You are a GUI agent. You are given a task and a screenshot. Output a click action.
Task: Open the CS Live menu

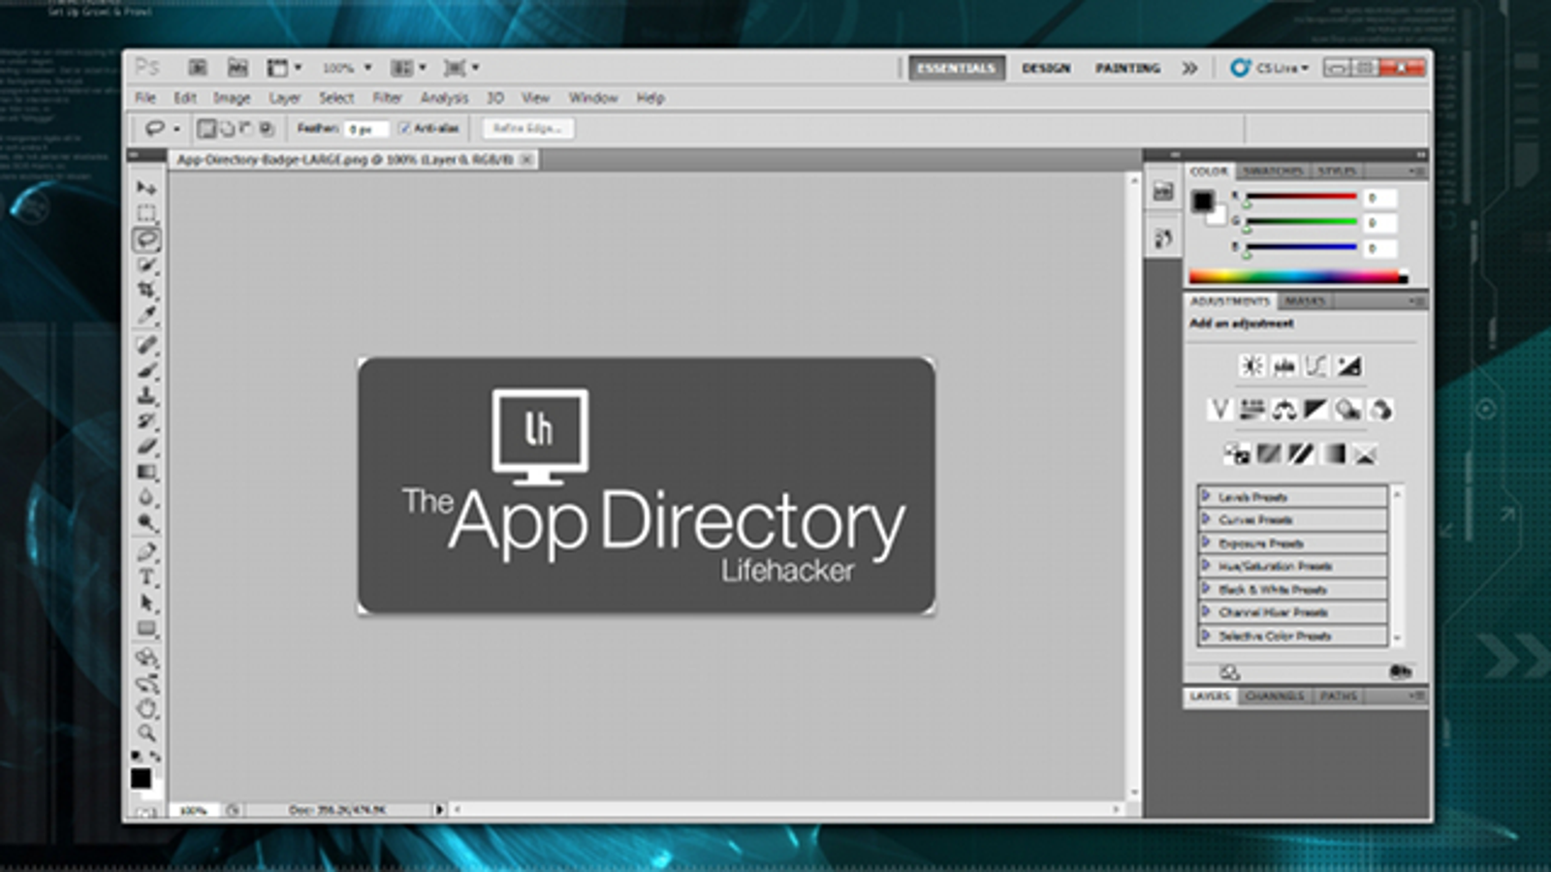(1270, 68)
